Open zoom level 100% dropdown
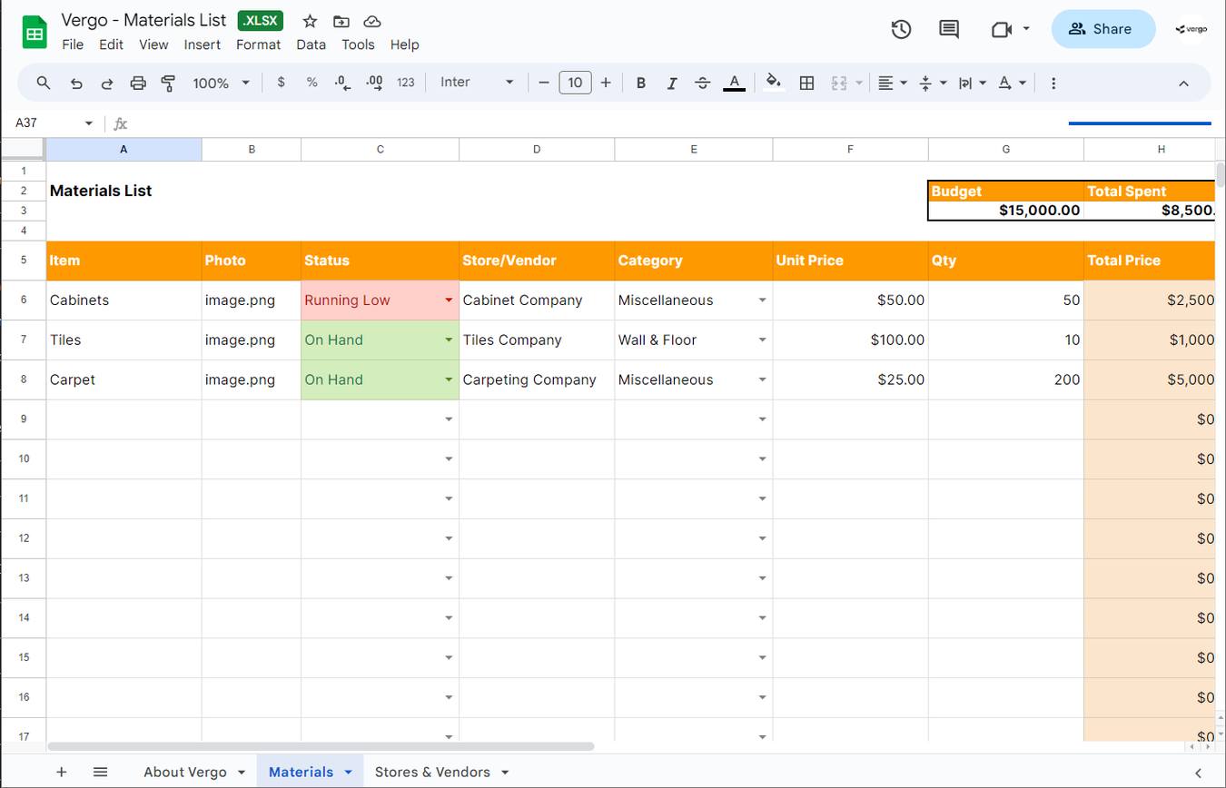This screenshot has width=1226, height=788. (x=221, y=83)
